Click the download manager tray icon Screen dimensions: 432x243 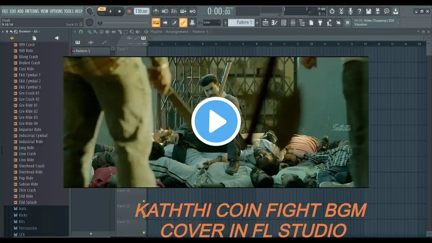pyautogui.click(x=396, y=11)
